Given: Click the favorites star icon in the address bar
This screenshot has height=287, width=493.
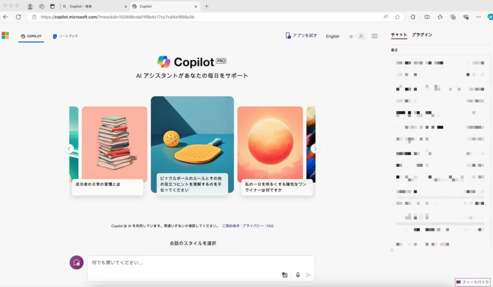Looking at the screenshot, I should tap(398, 16).
